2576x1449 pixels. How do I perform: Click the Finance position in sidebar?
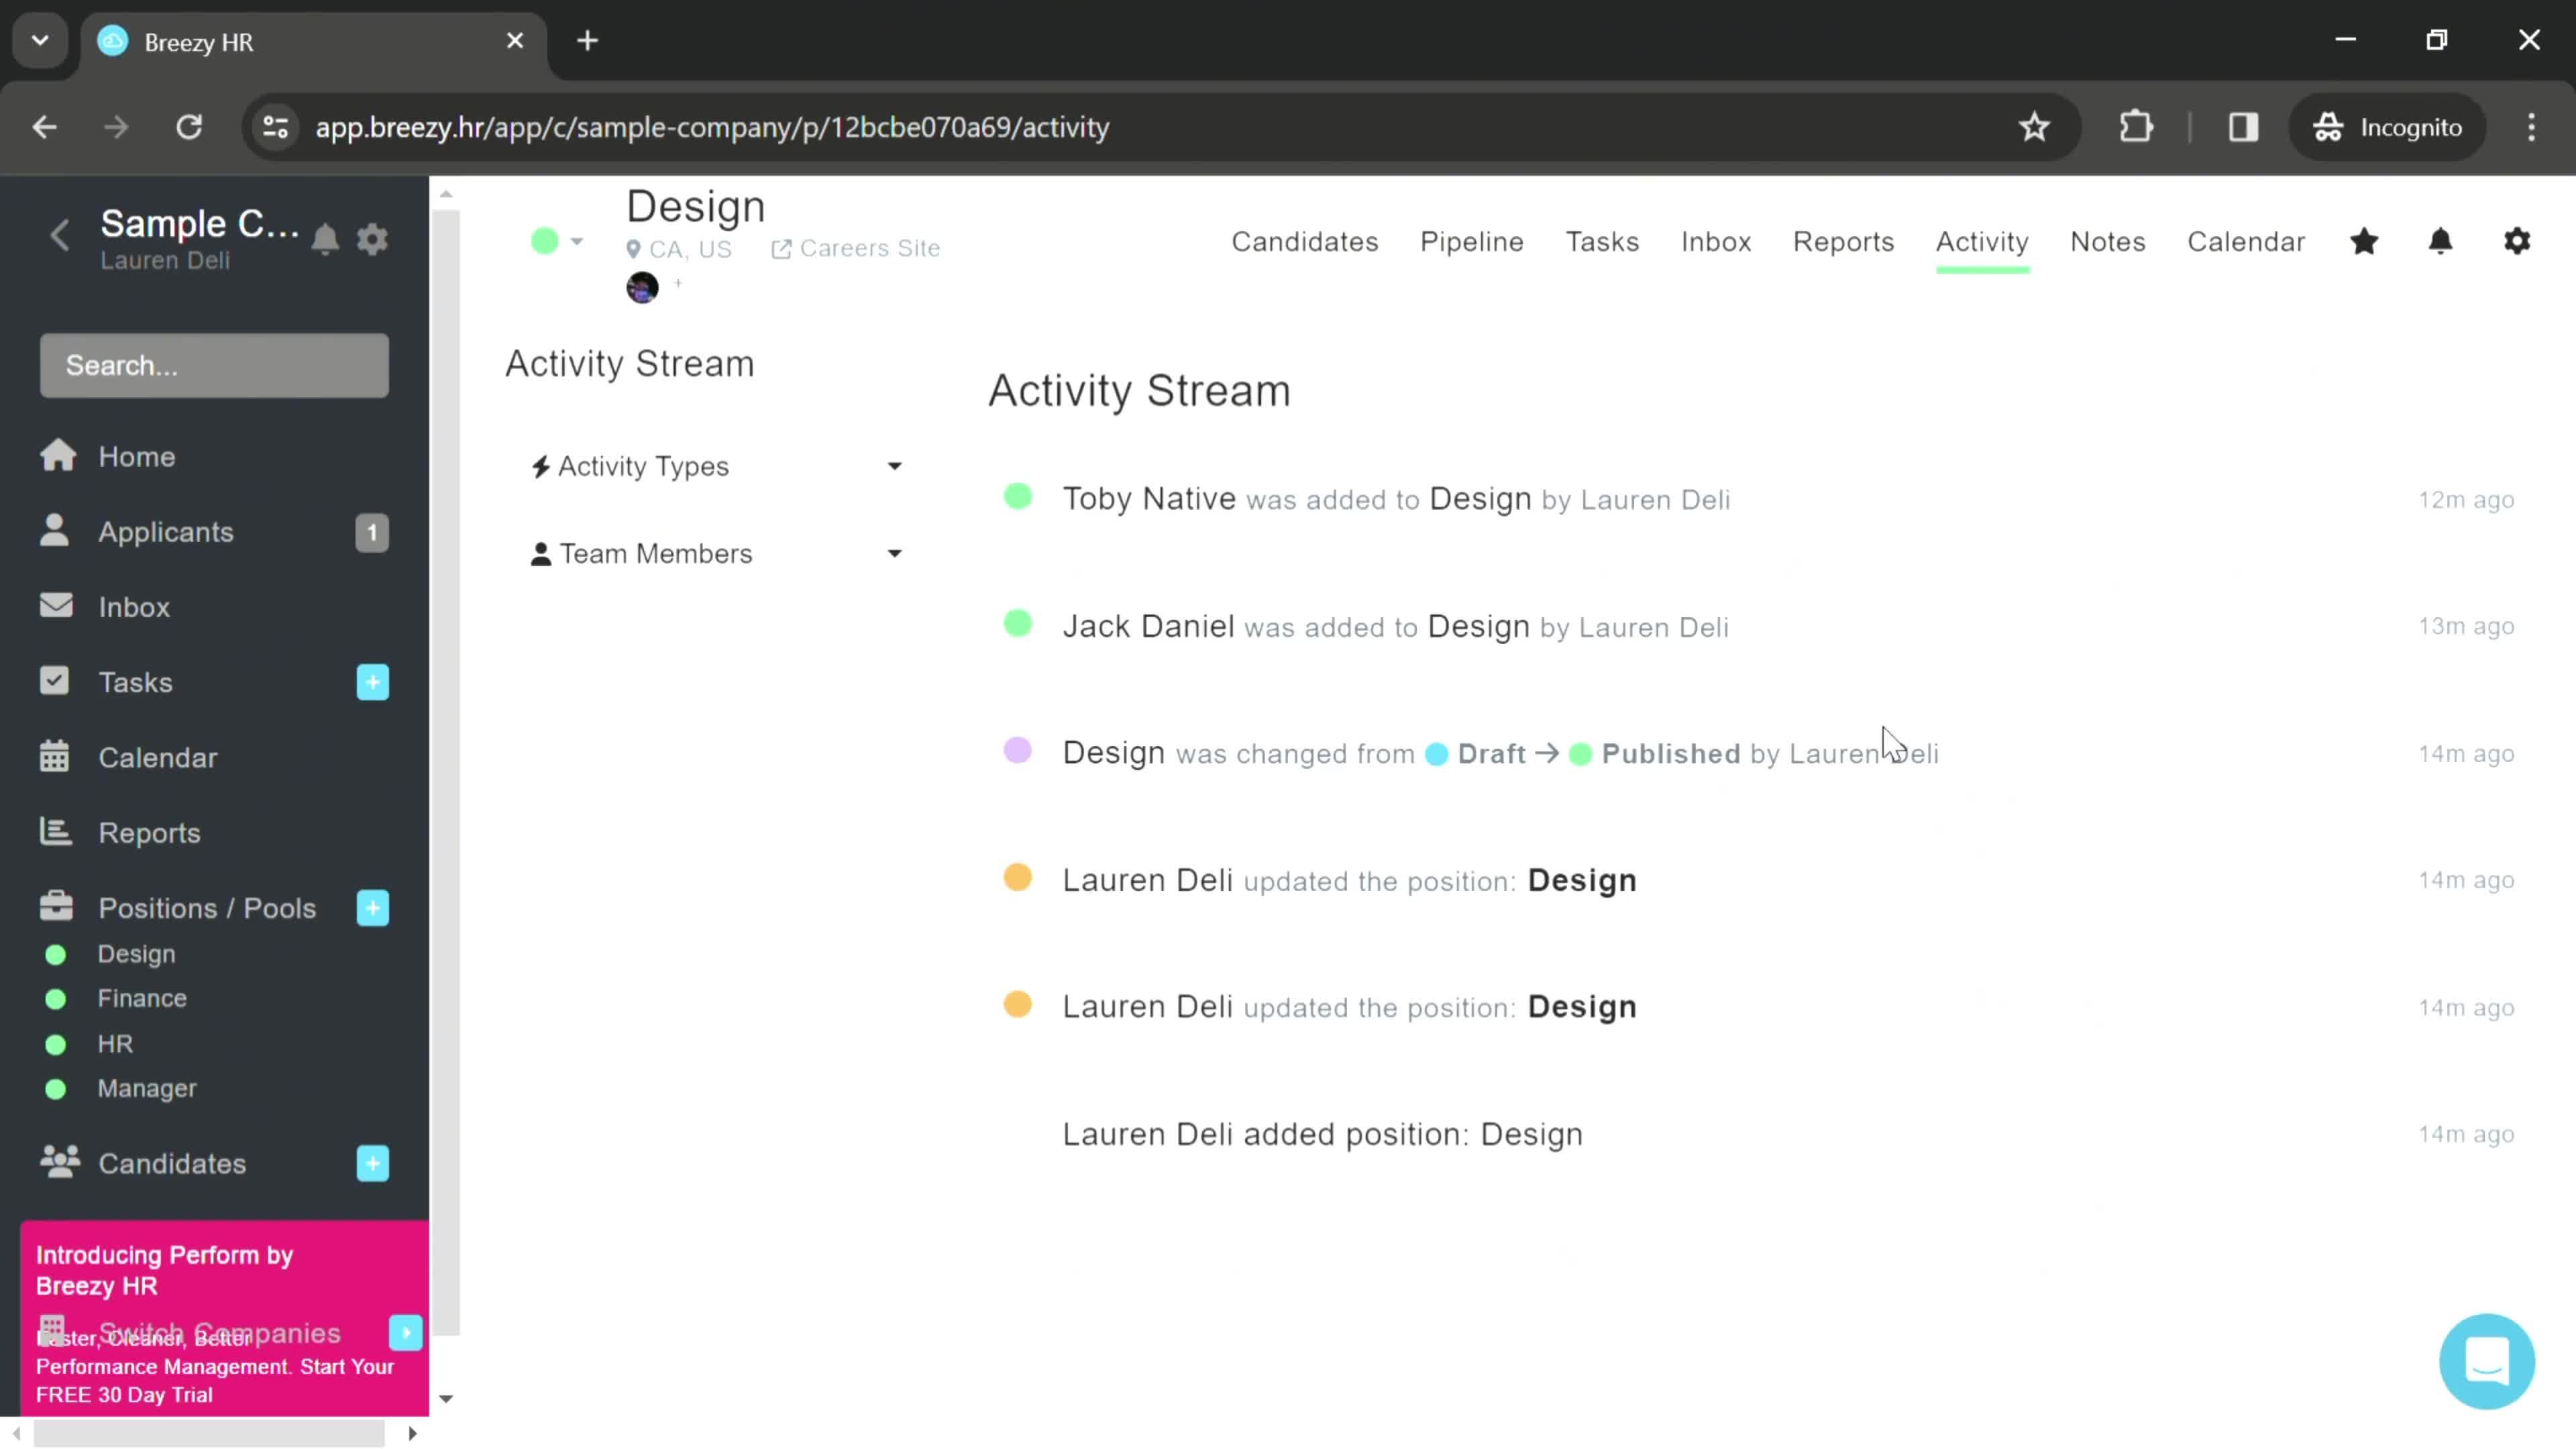click(x=142, y=998)
